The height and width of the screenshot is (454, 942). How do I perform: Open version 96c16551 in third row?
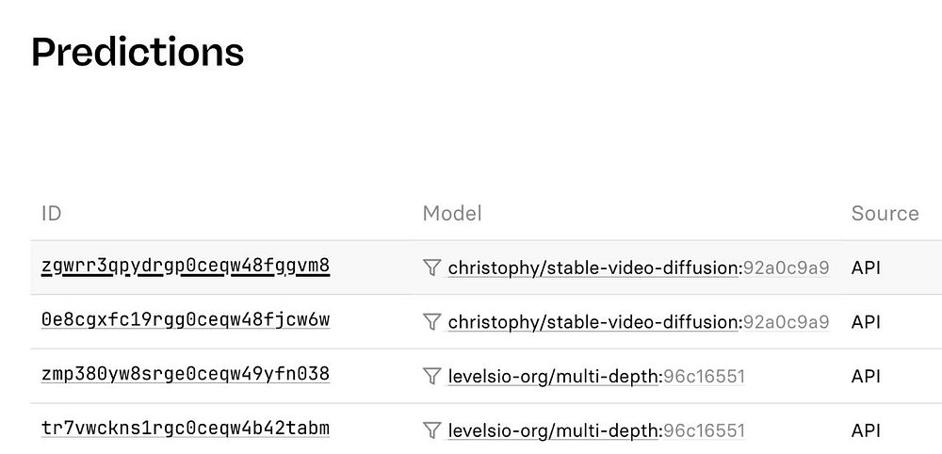[x=704, y=377]
